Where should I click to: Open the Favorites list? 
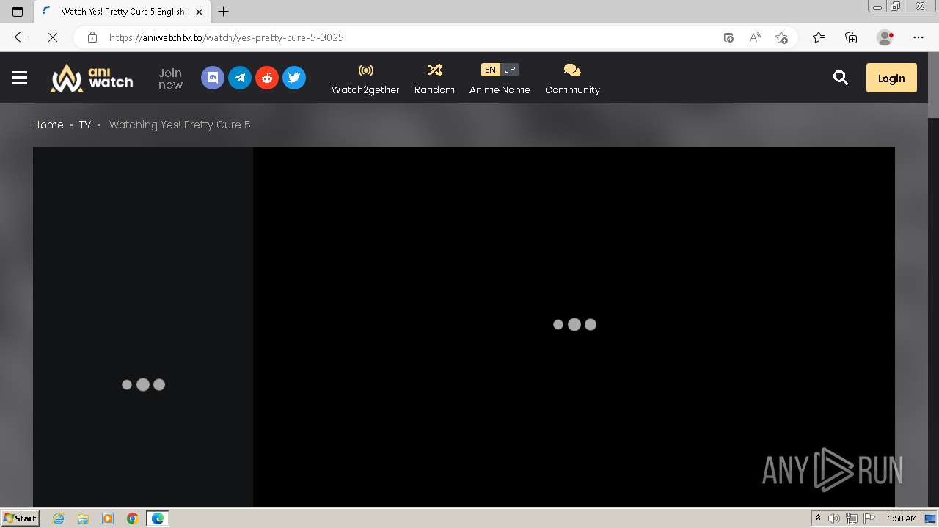pyautogui.click(x=819, y=37)
